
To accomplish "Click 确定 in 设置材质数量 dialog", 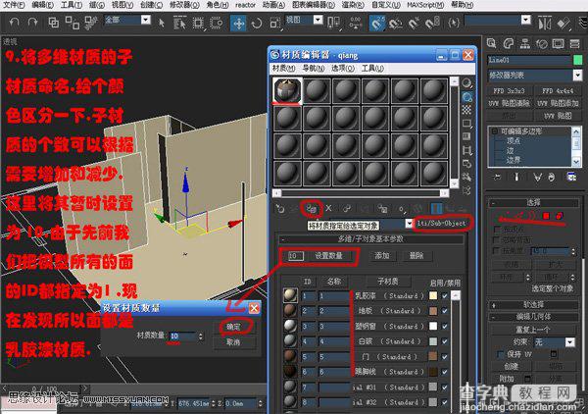I will click(x=233, y=327).
